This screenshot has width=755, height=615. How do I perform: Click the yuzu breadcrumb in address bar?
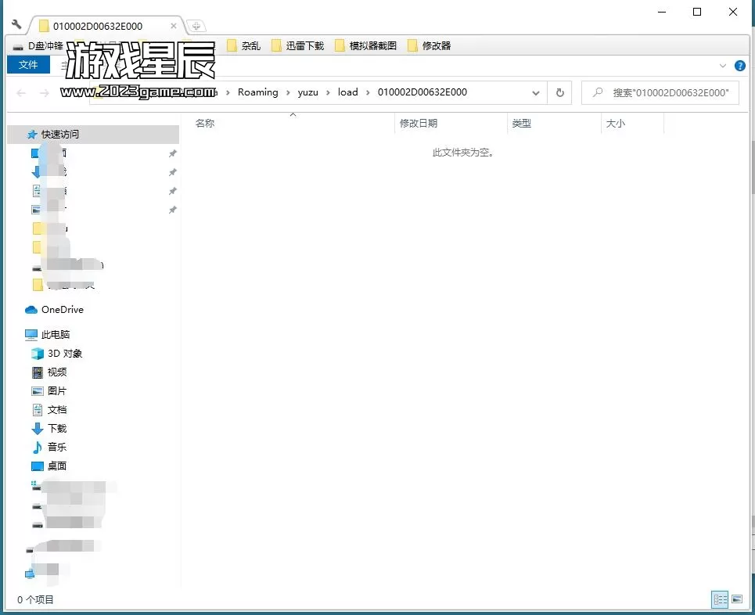pos(308,92)
